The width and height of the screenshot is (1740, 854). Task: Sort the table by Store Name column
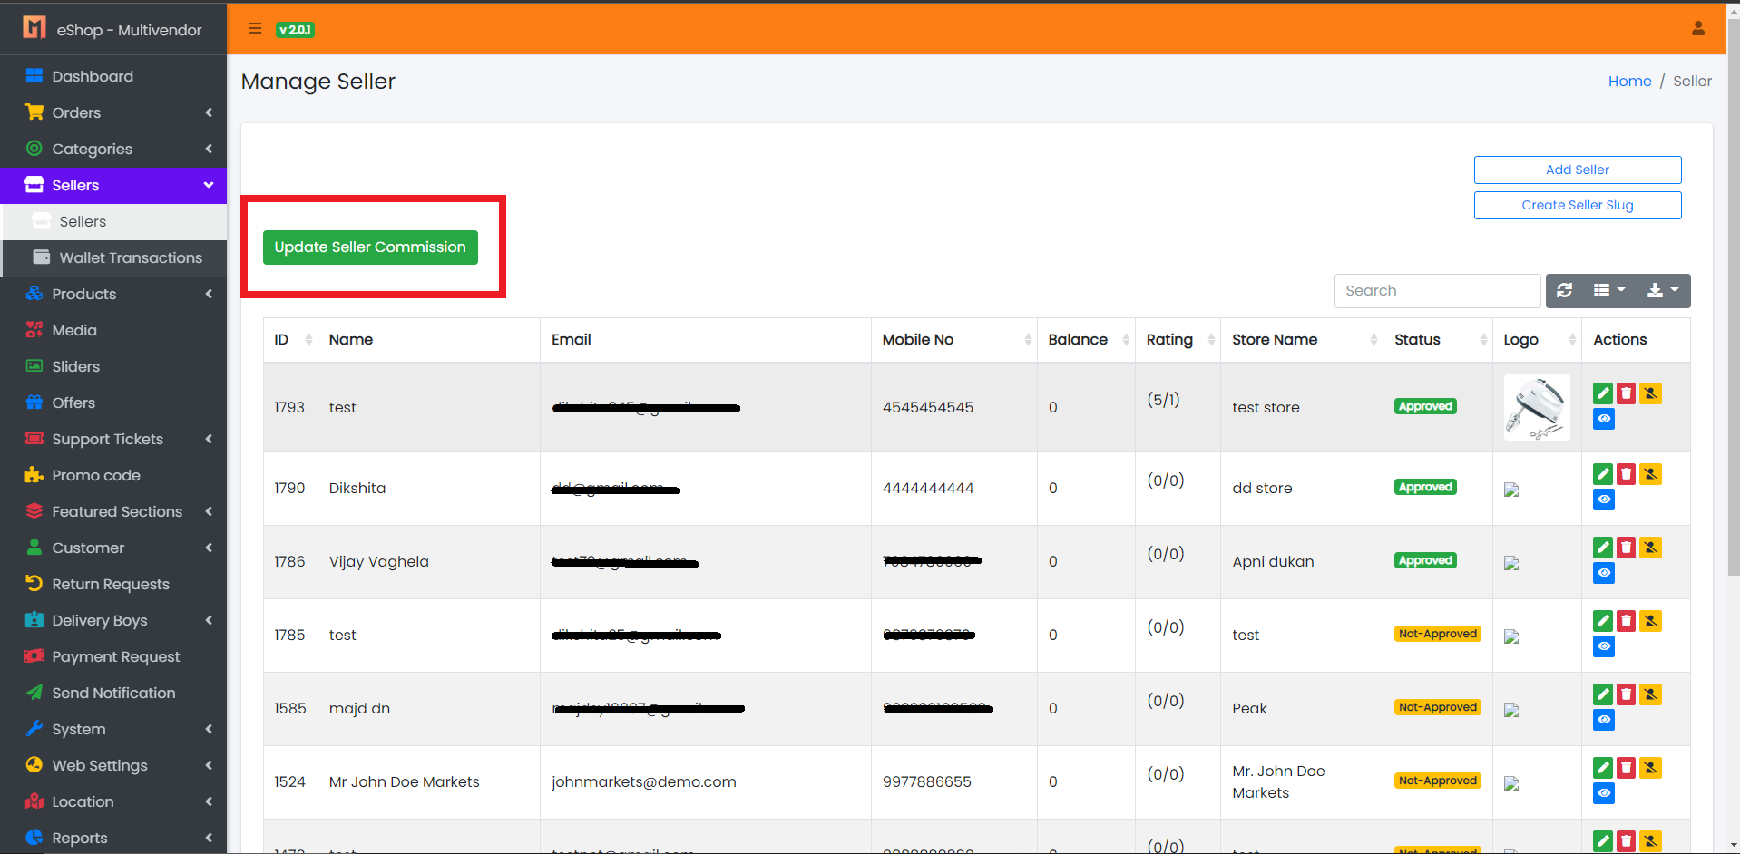coord(1302,340)
